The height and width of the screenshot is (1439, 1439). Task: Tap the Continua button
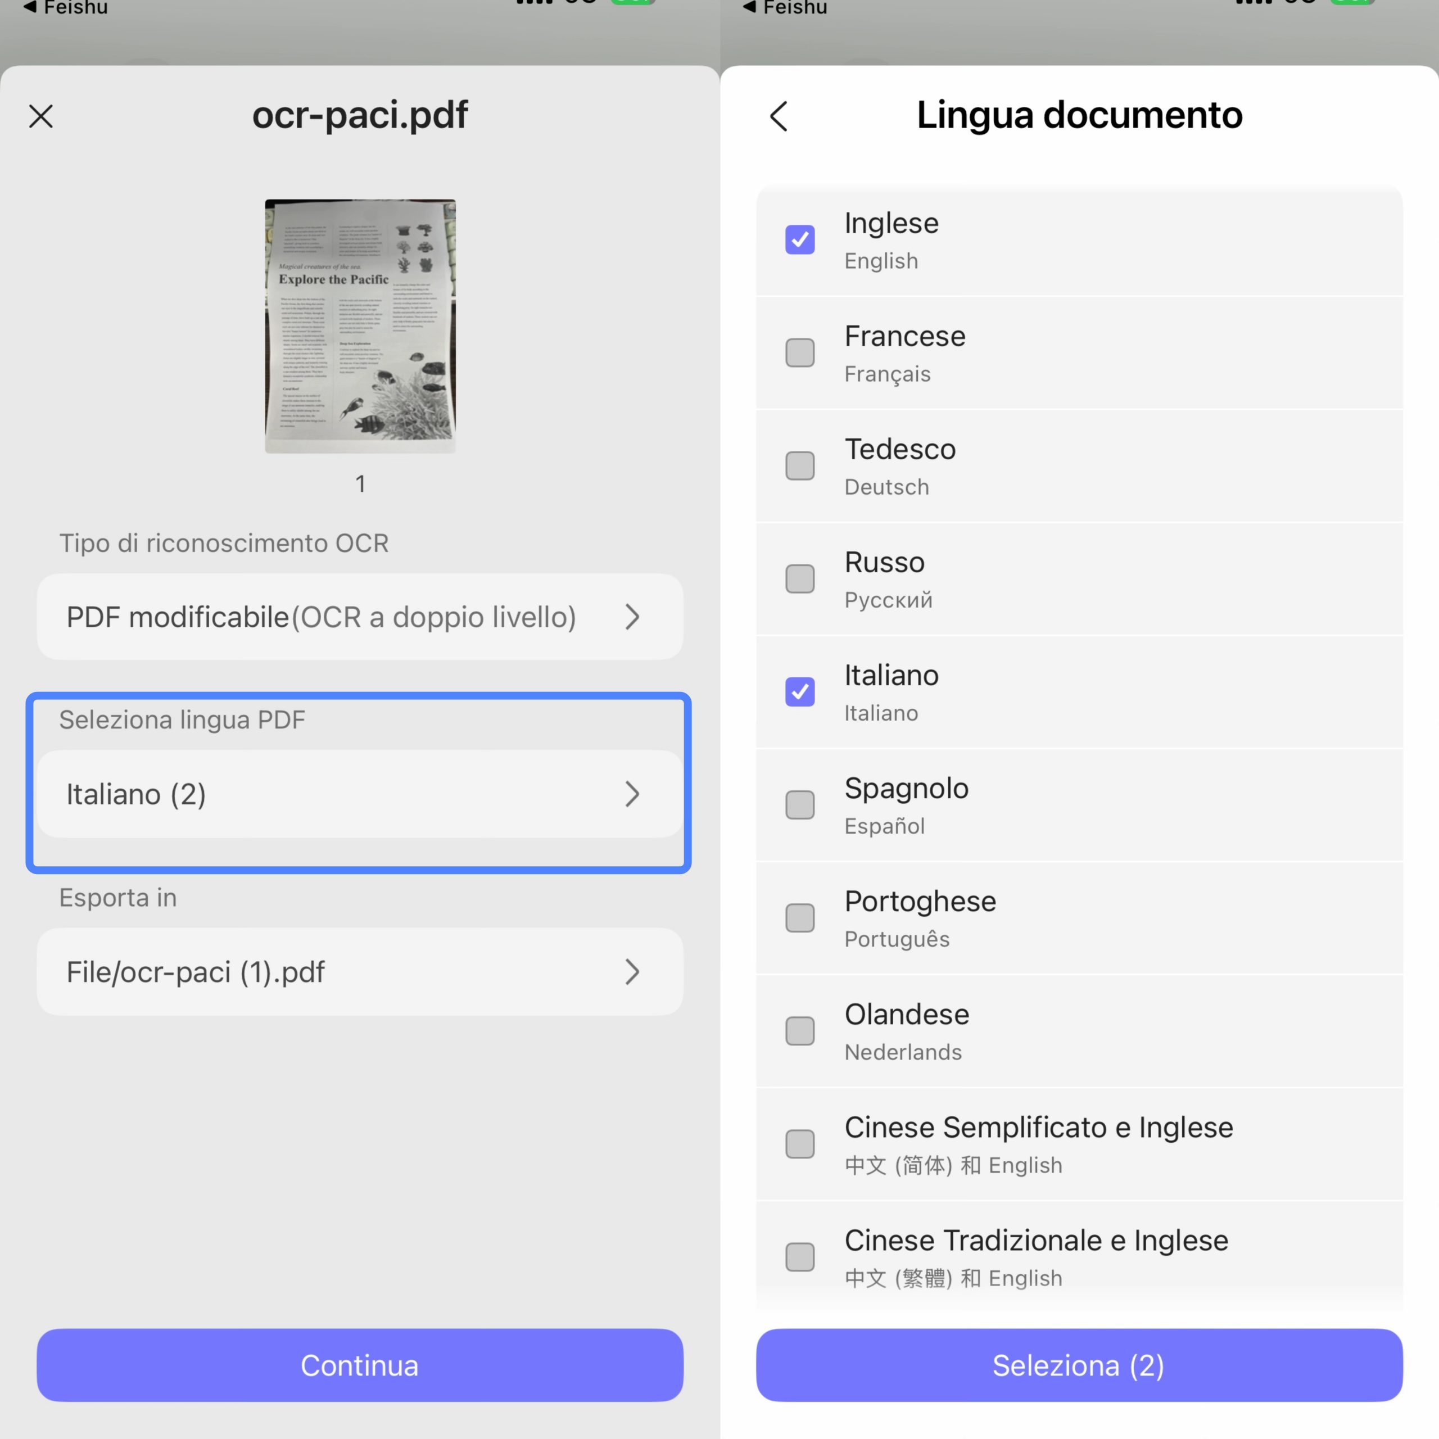pos(360,1365)
